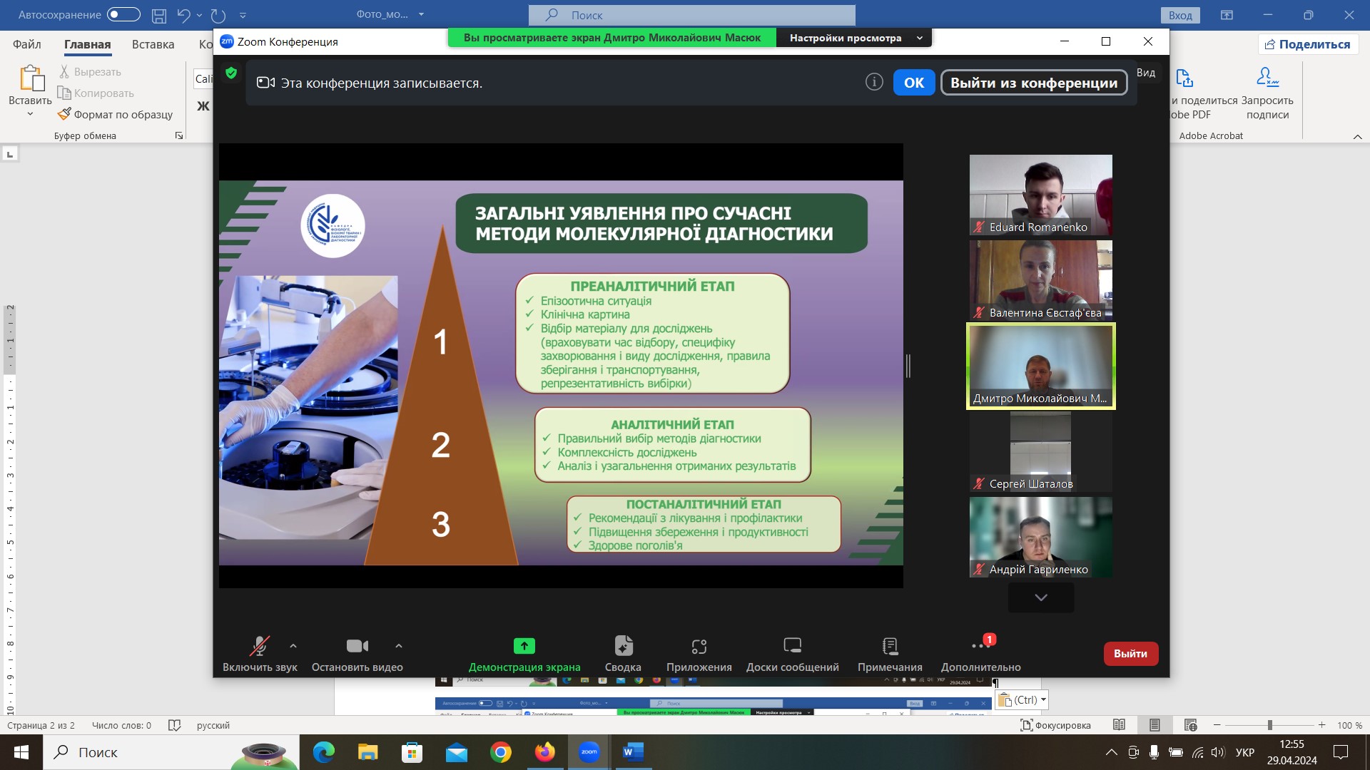The image size is (1370, 770).
Task: Undo last action in Word
Action: [x=184, y=14]
